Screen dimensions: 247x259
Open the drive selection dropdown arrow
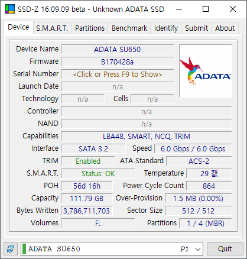click(x=198, y=249)
